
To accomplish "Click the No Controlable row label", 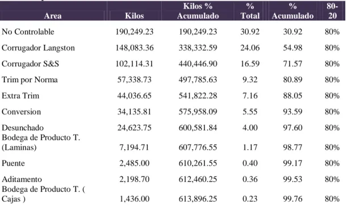I will (28, 32).
